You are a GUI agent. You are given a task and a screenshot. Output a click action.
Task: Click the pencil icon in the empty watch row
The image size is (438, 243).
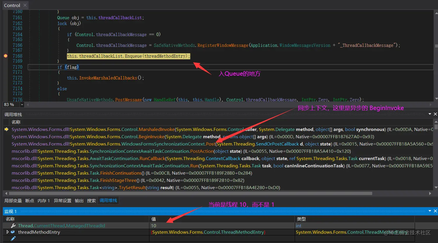pyautogui.click(x=13, y=239)
